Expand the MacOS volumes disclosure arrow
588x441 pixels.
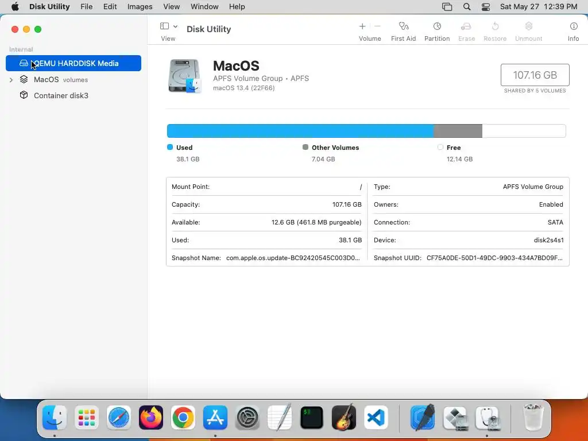[11, 80]
